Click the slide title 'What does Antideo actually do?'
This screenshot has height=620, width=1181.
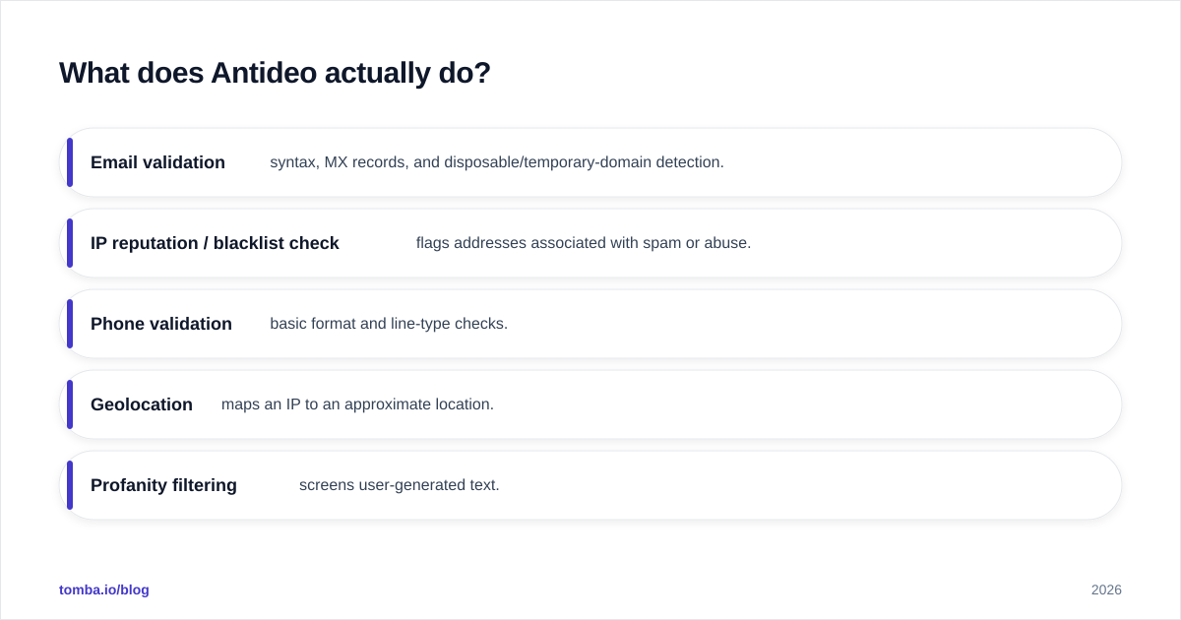click(275, 73)
